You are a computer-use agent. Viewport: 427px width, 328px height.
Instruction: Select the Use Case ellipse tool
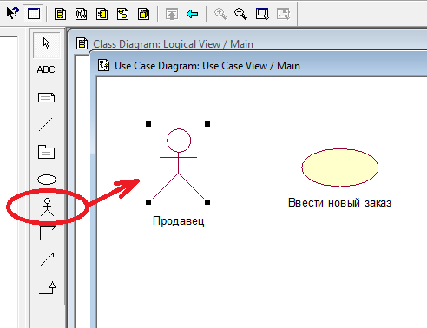(x=47, y=180)
